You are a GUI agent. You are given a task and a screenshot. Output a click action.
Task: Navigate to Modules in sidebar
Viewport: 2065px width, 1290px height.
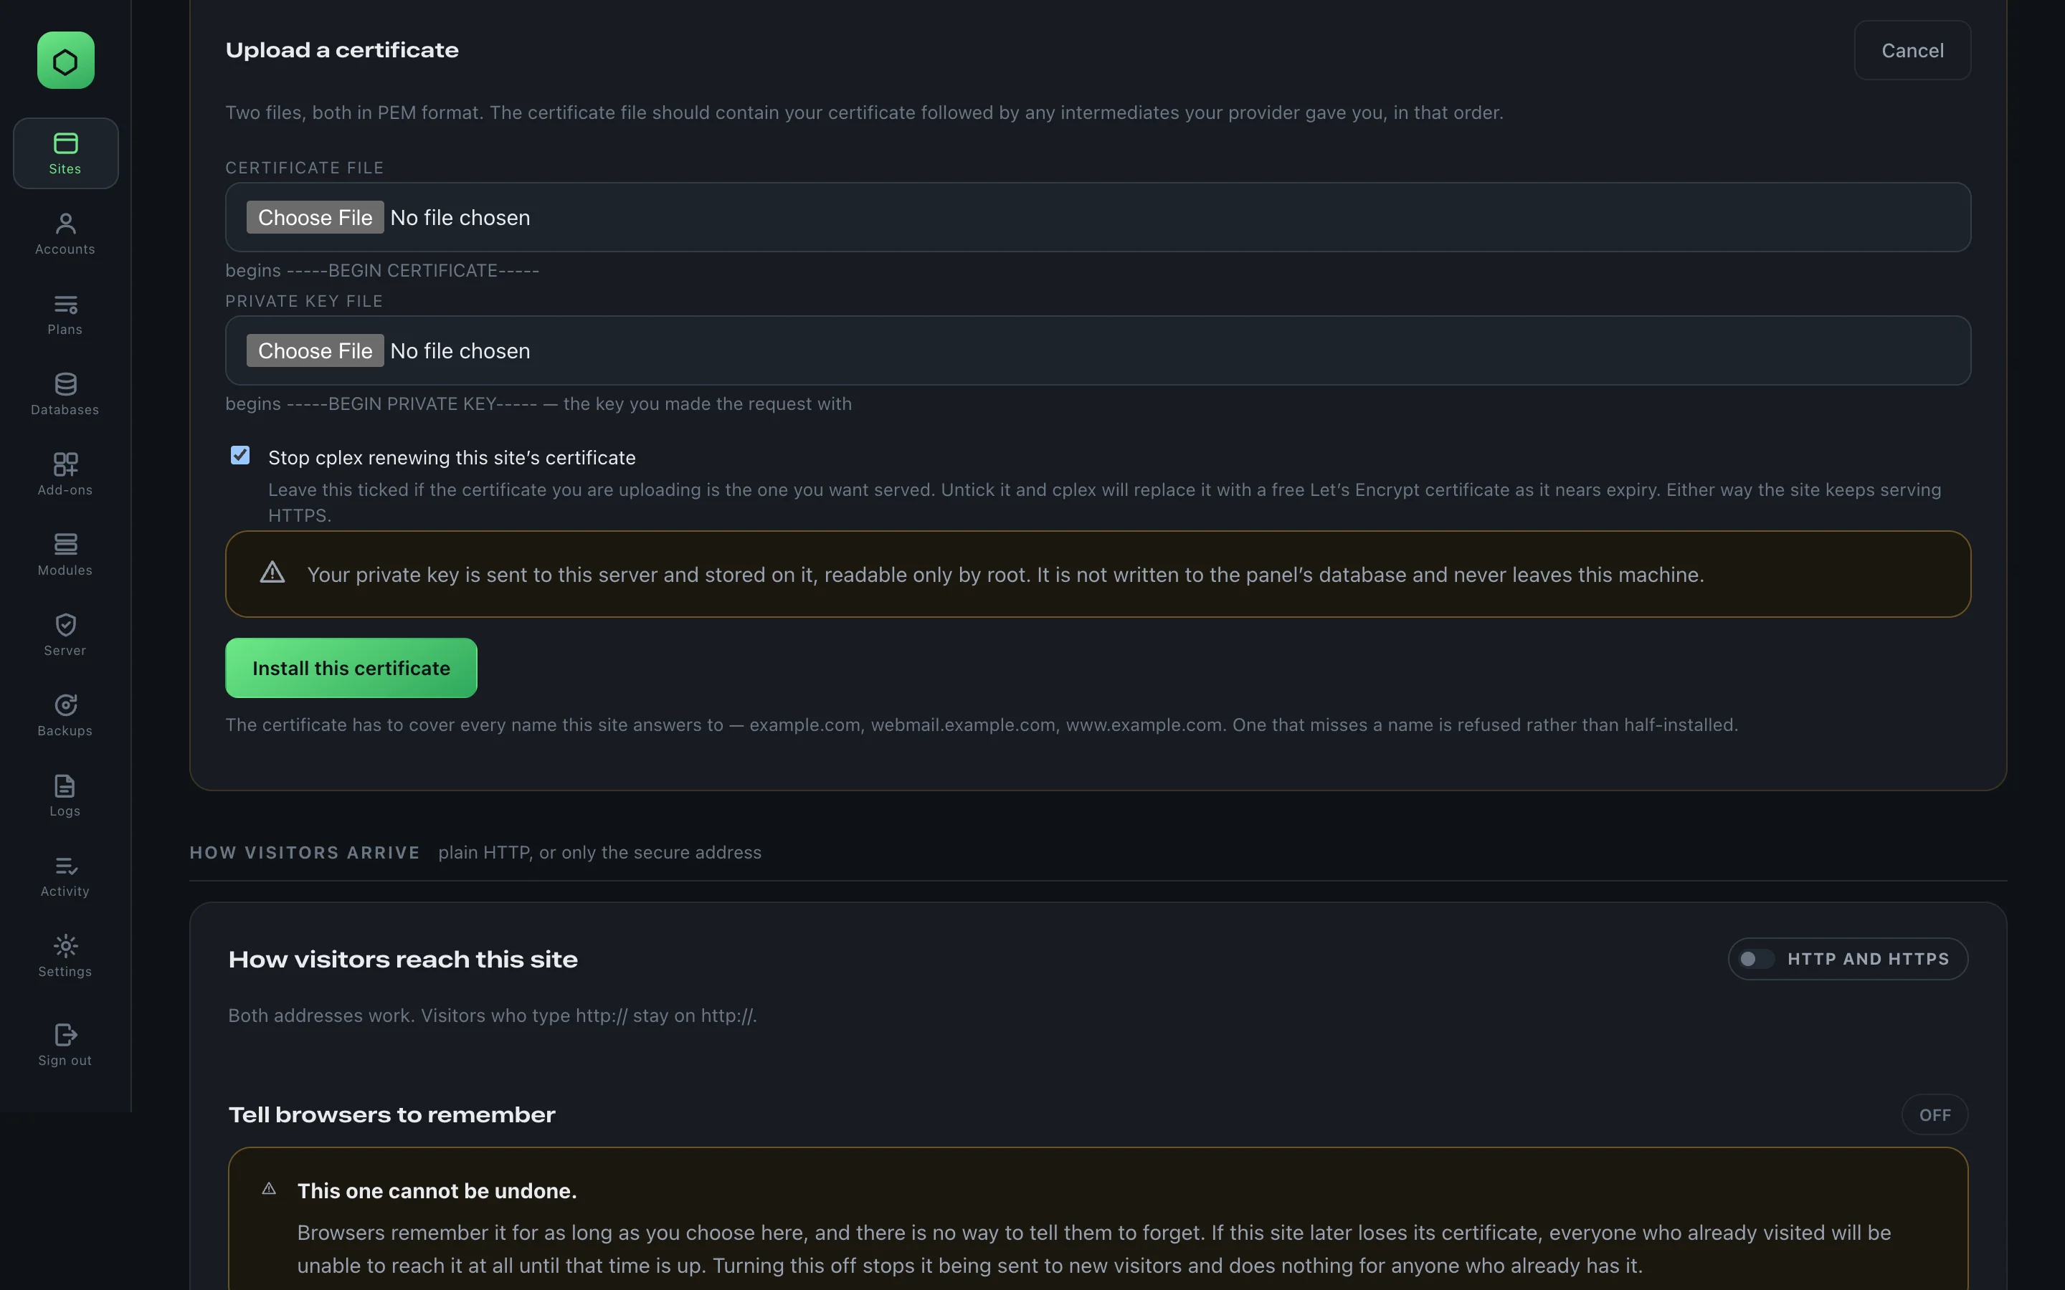66,555
